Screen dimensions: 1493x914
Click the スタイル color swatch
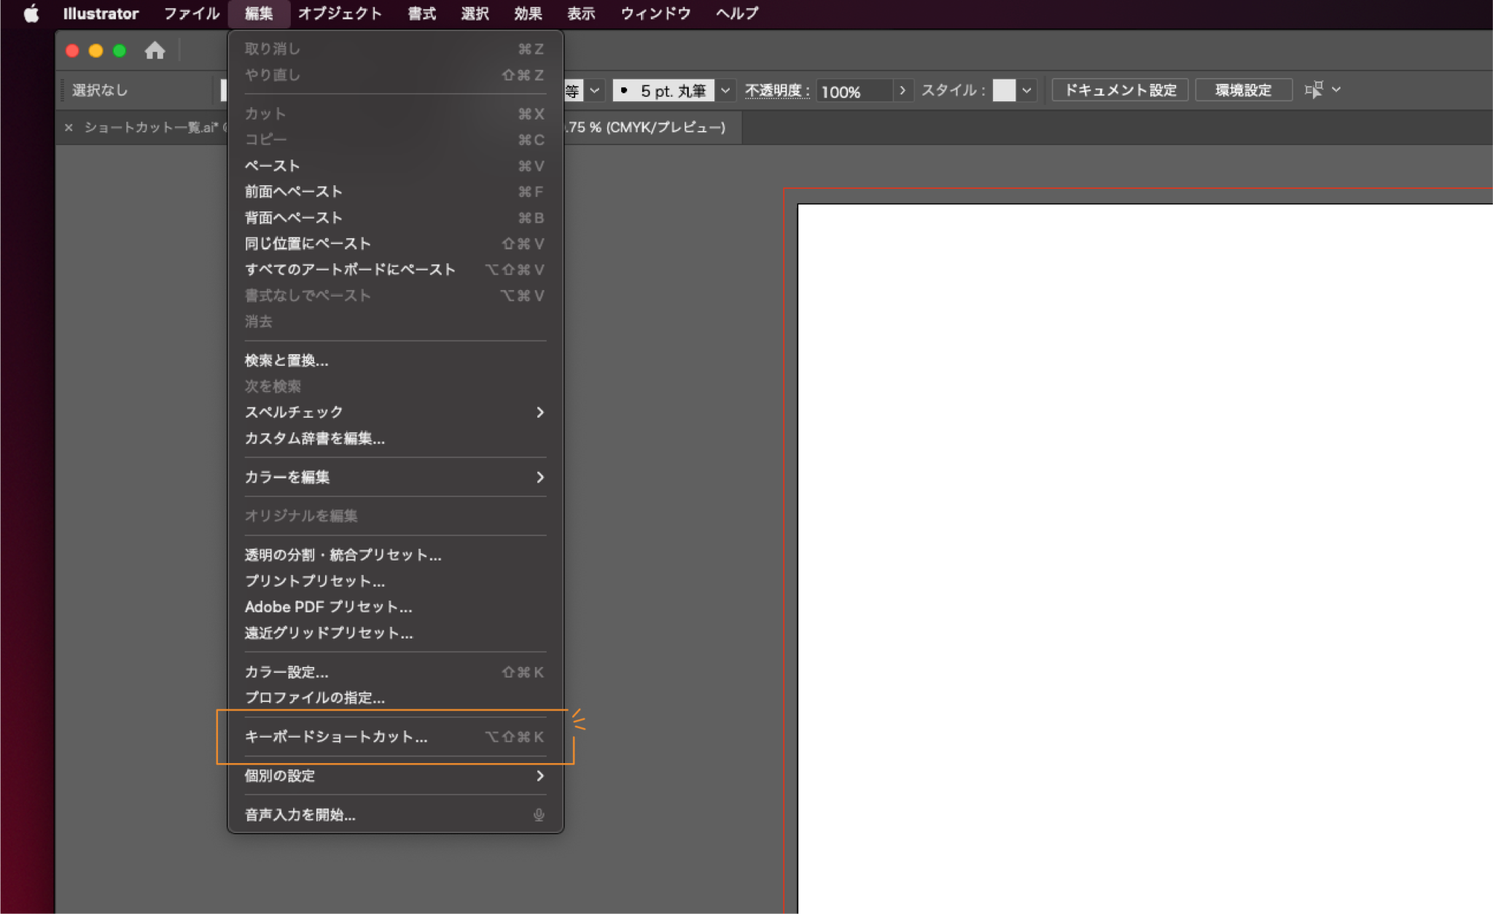click(1005, 90)
